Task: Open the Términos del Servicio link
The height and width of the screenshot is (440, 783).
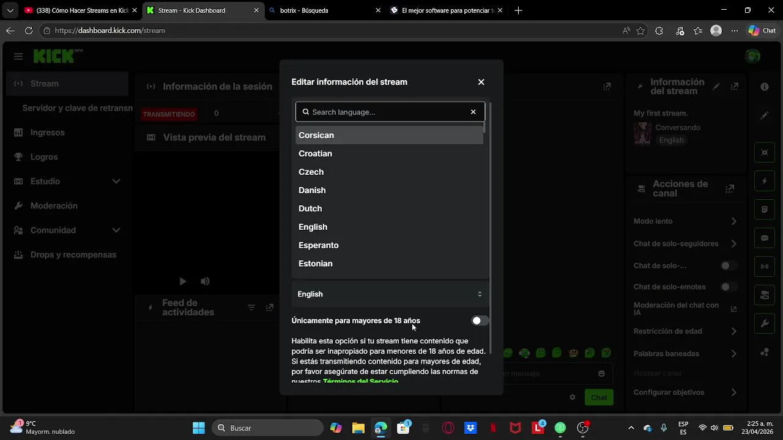Action: click(360, 381)
